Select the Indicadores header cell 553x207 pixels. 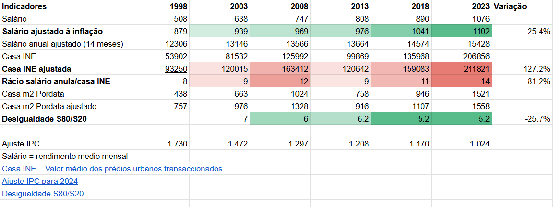24,6
